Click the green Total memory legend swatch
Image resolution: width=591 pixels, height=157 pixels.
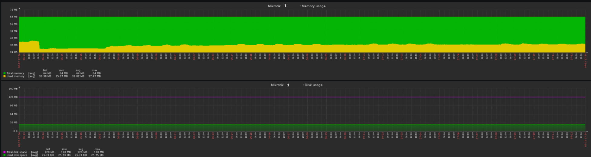click(x=5, y=73)
